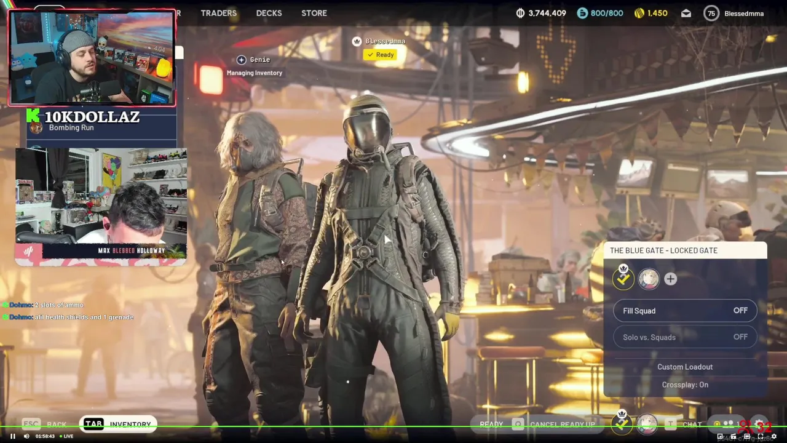Click the streamer webcam overlay at top left
The width and height of the screenshot is (787, 443).
[x=92, y=57]
